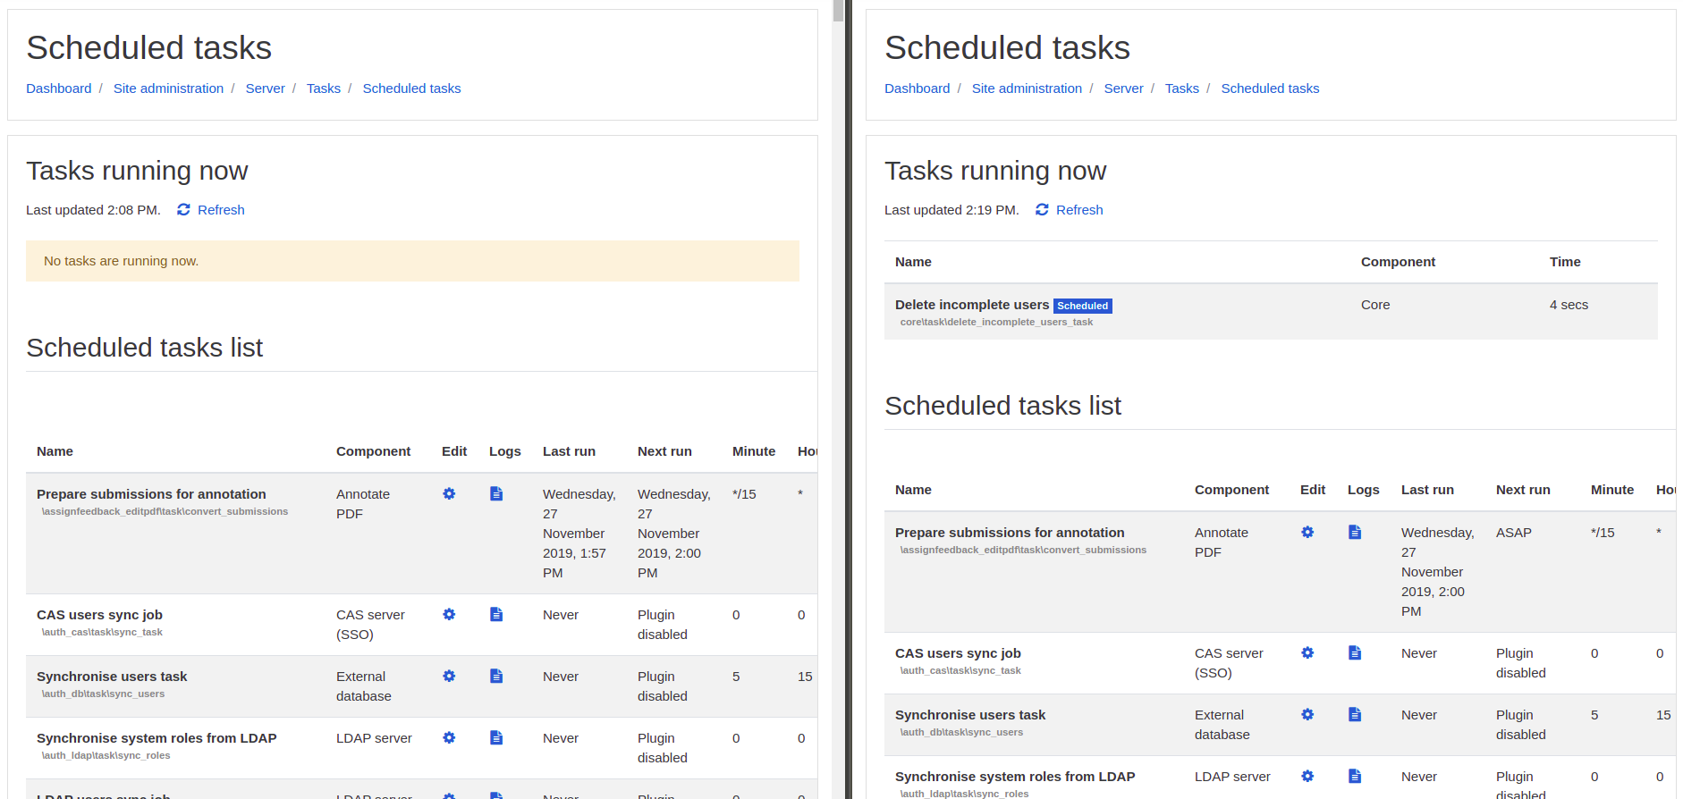This screenshot has width=1683, height=799.
Task: Click 'ASAP' next run value in right panel
Action: point(1514,533)
